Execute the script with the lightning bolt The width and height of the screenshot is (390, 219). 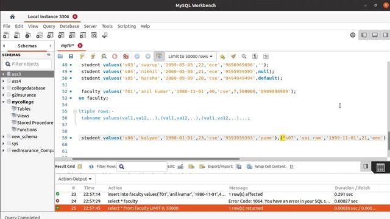coord(82,57)
